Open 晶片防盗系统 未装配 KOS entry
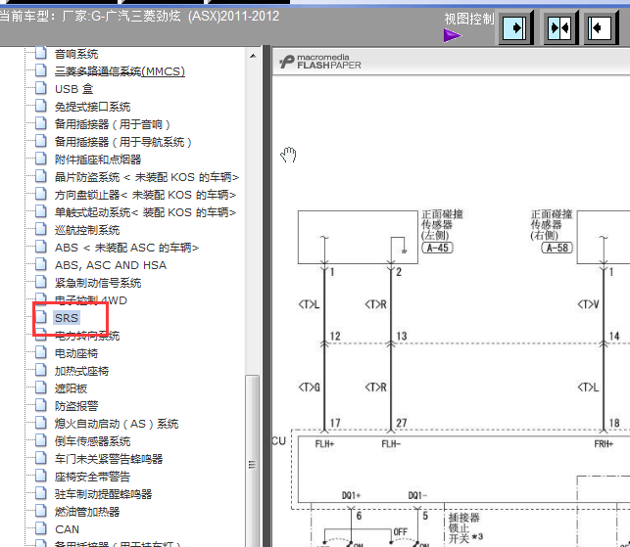 pyautogui.click(x=147, y=177)
